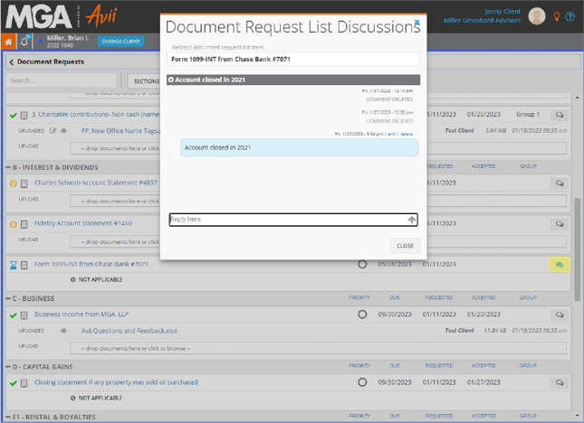Screen dimensions: 584x423
Task: Open document icon for Business Income
Action: point(24,315)
